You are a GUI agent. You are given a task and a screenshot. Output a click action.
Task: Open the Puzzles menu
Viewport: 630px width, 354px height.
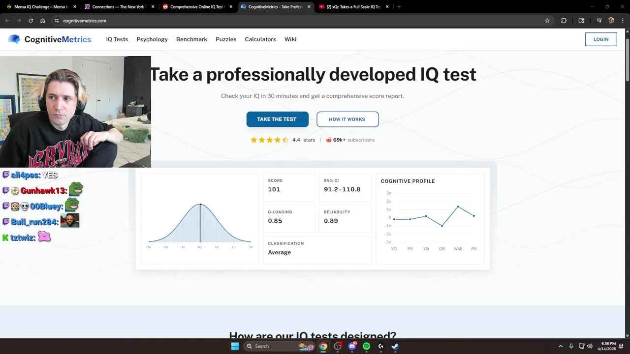point(226,39)
